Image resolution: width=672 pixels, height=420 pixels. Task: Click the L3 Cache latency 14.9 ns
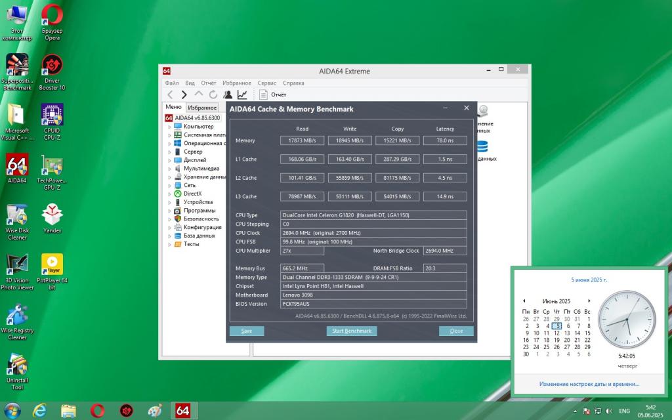click(x=446, y=196)
